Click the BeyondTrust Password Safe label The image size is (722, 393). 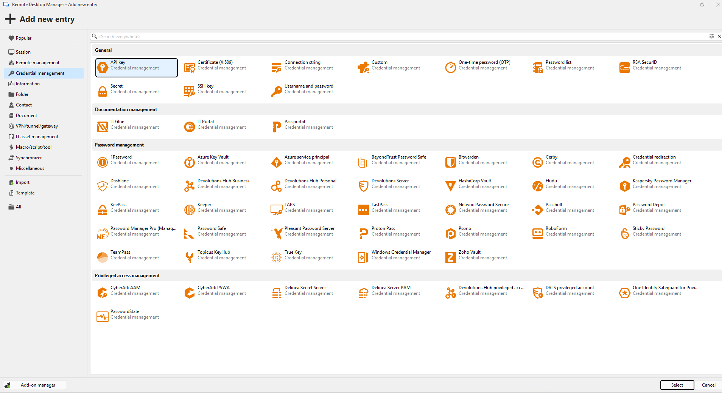click(x=399, y=157)
